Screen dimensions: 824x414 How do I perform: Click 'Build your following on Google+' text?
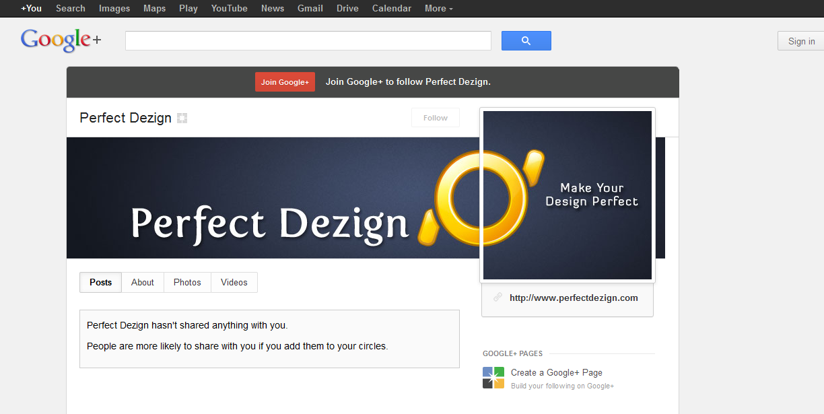pyautogui.click(x=563, y=386)
